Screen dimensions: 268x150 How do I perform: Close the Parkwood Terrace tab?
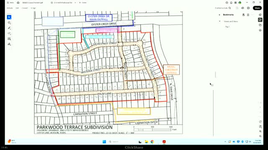(x=75, y=3)
